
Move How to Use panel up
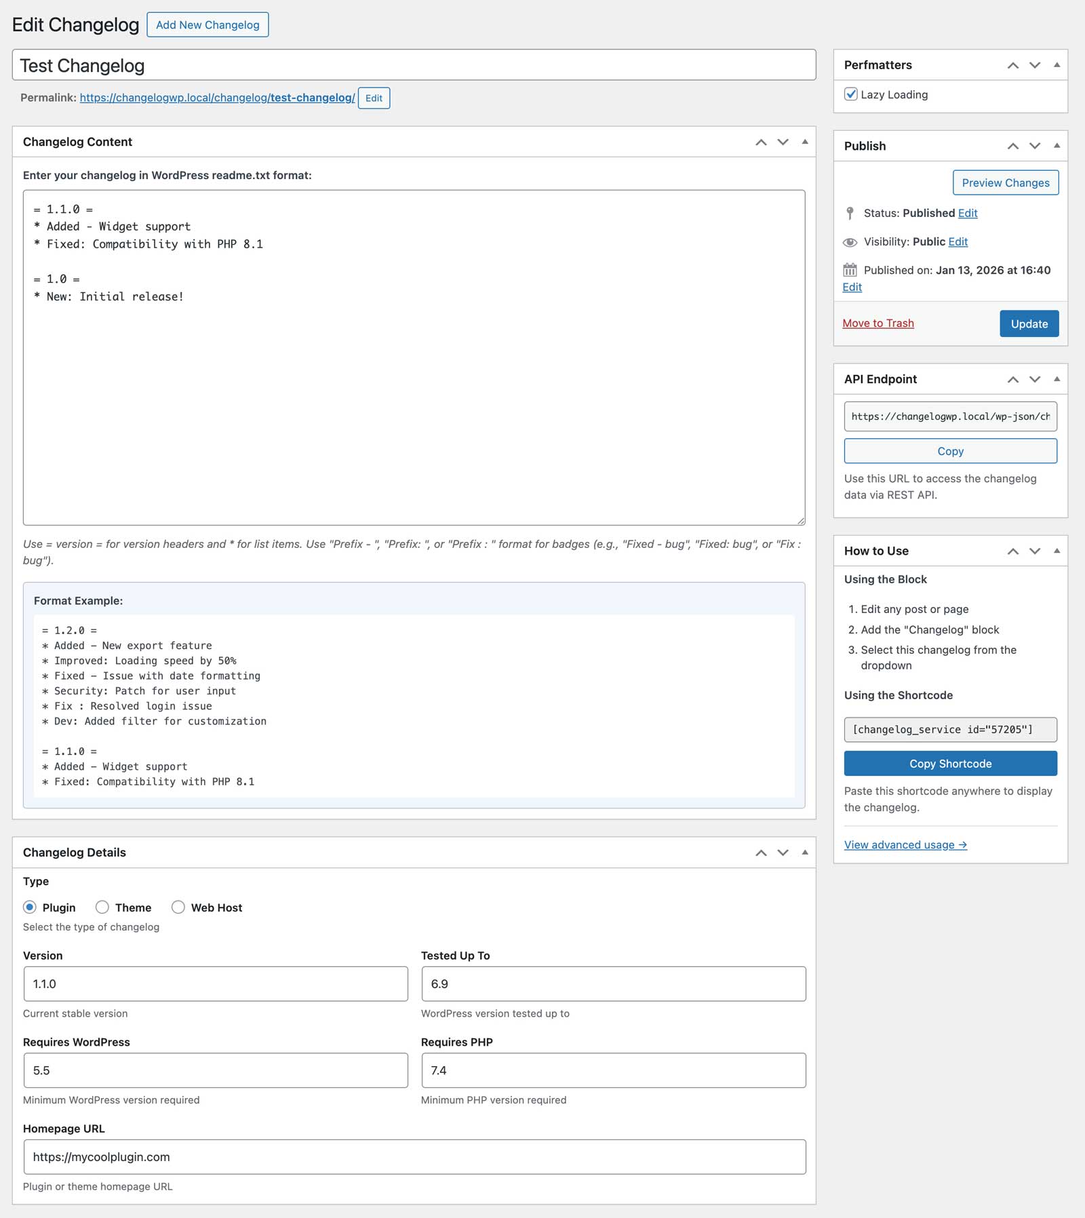coord(1012,551)
